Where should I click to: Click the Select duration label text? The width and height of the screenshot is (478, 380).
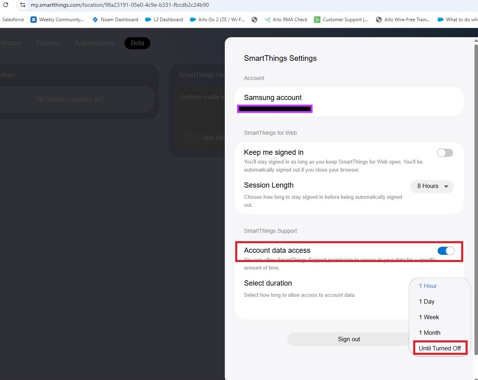click(268, 283)
